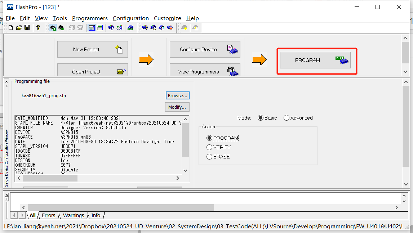Click the scan chain chip icon with magnifier

161,28
